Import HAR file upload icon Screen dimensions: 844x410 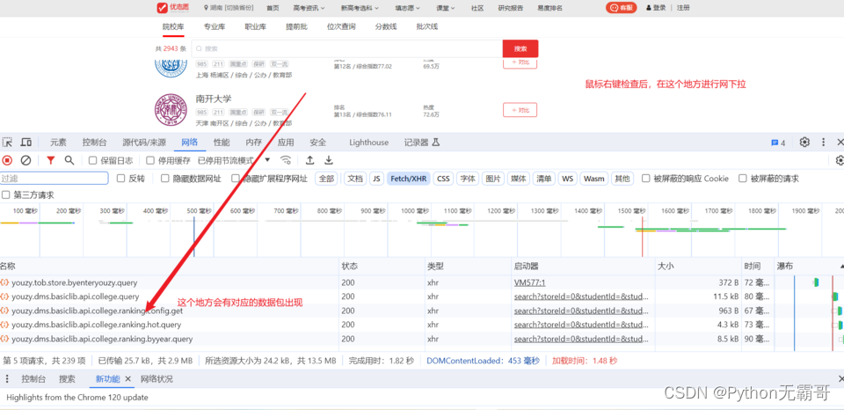tap(310, 160)
